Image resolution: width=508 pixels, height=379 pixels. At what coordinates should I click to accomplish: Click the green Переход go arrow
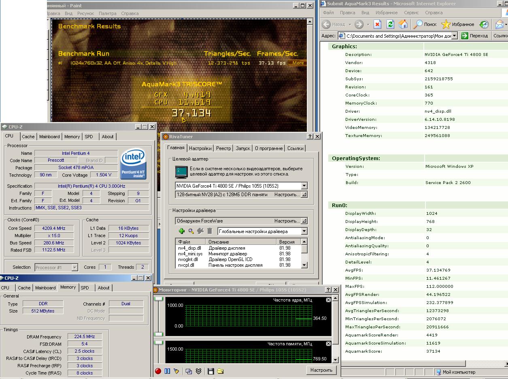click(x=464, y=36)
